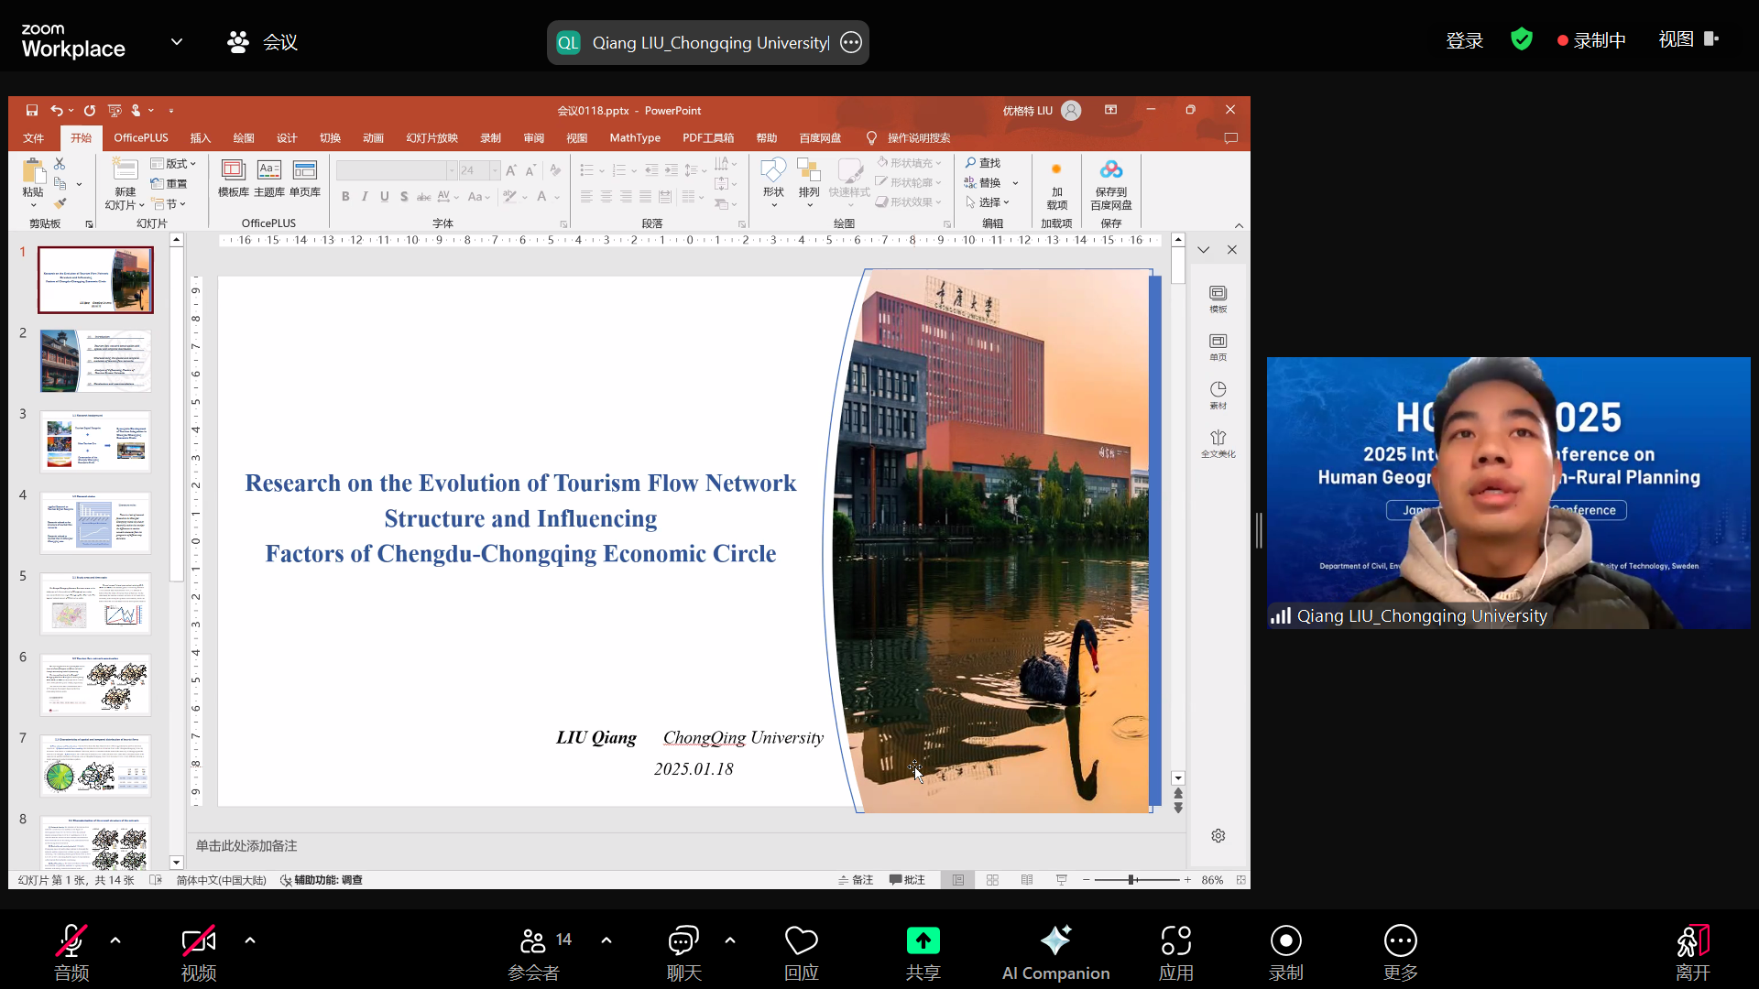Open the 应用 apps panel
The image size is (1759, 989).
(1176, 953)
